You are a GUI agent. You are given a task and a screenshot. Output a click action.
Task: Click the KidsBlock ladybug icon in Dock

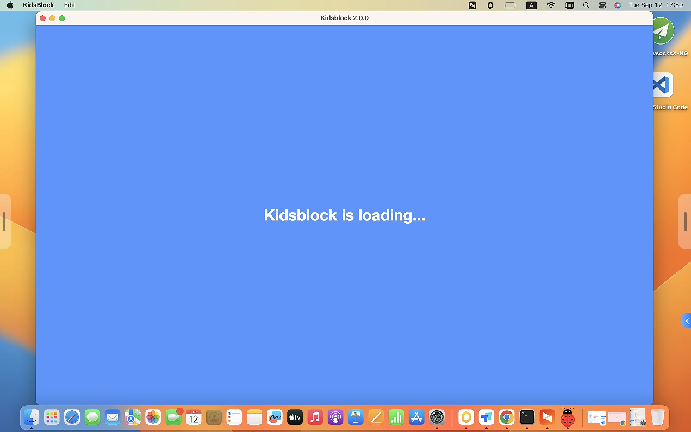coord(568,417)
